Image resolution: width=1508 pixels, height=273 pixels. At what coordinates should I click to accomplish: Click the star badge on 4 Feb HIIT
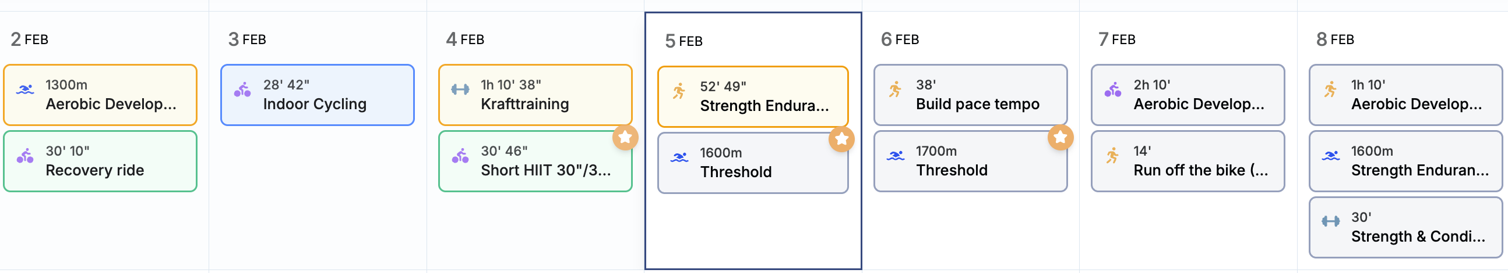pyautogui.click(x=625, y=138)
